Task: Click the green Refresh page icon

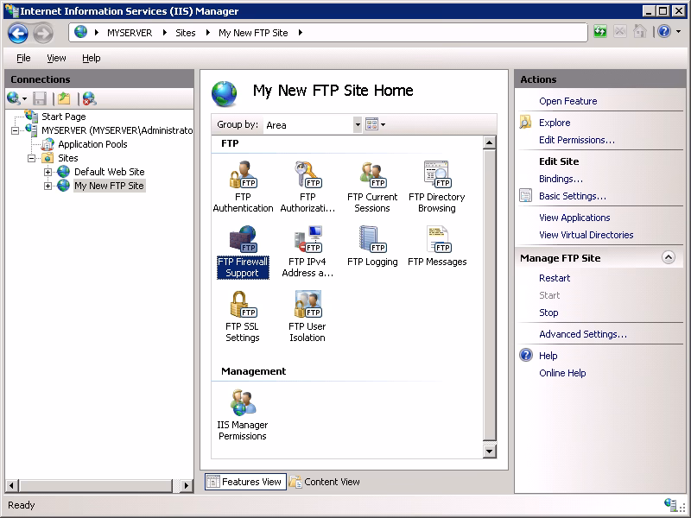Action: coord(599,31)
